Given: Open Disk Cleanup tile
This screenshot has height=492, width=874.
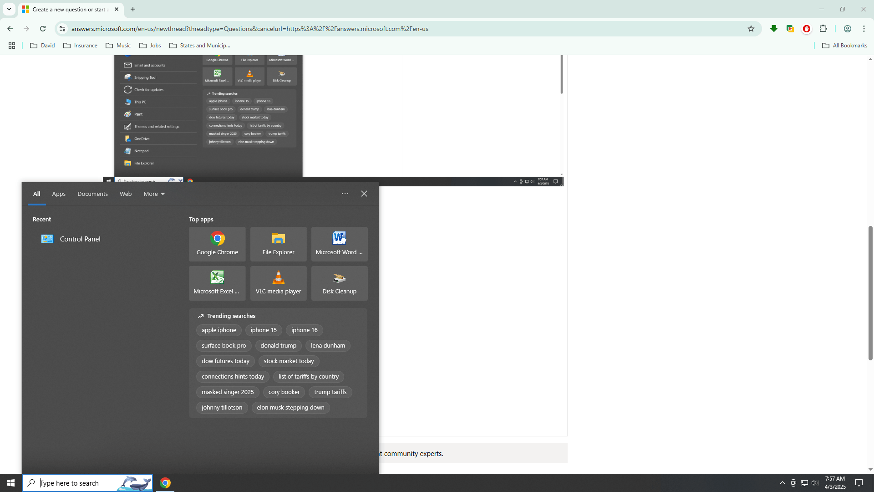Looking at the screenshot, I should click(x=339, y=283).
